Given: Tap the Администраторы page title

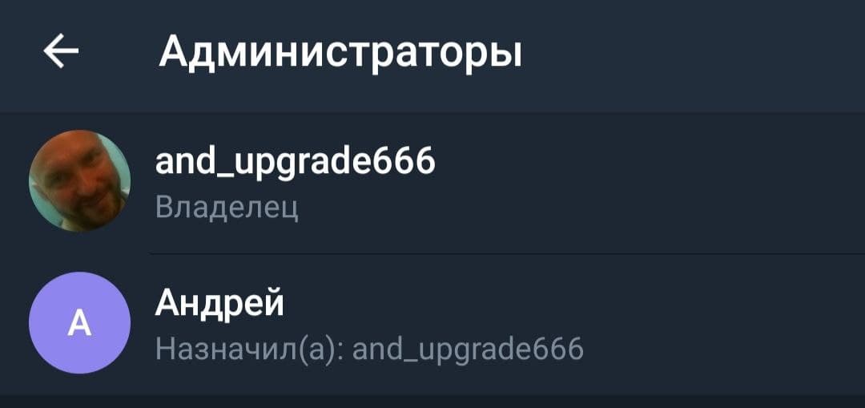Looking at the screenshot, I should 340,53.
